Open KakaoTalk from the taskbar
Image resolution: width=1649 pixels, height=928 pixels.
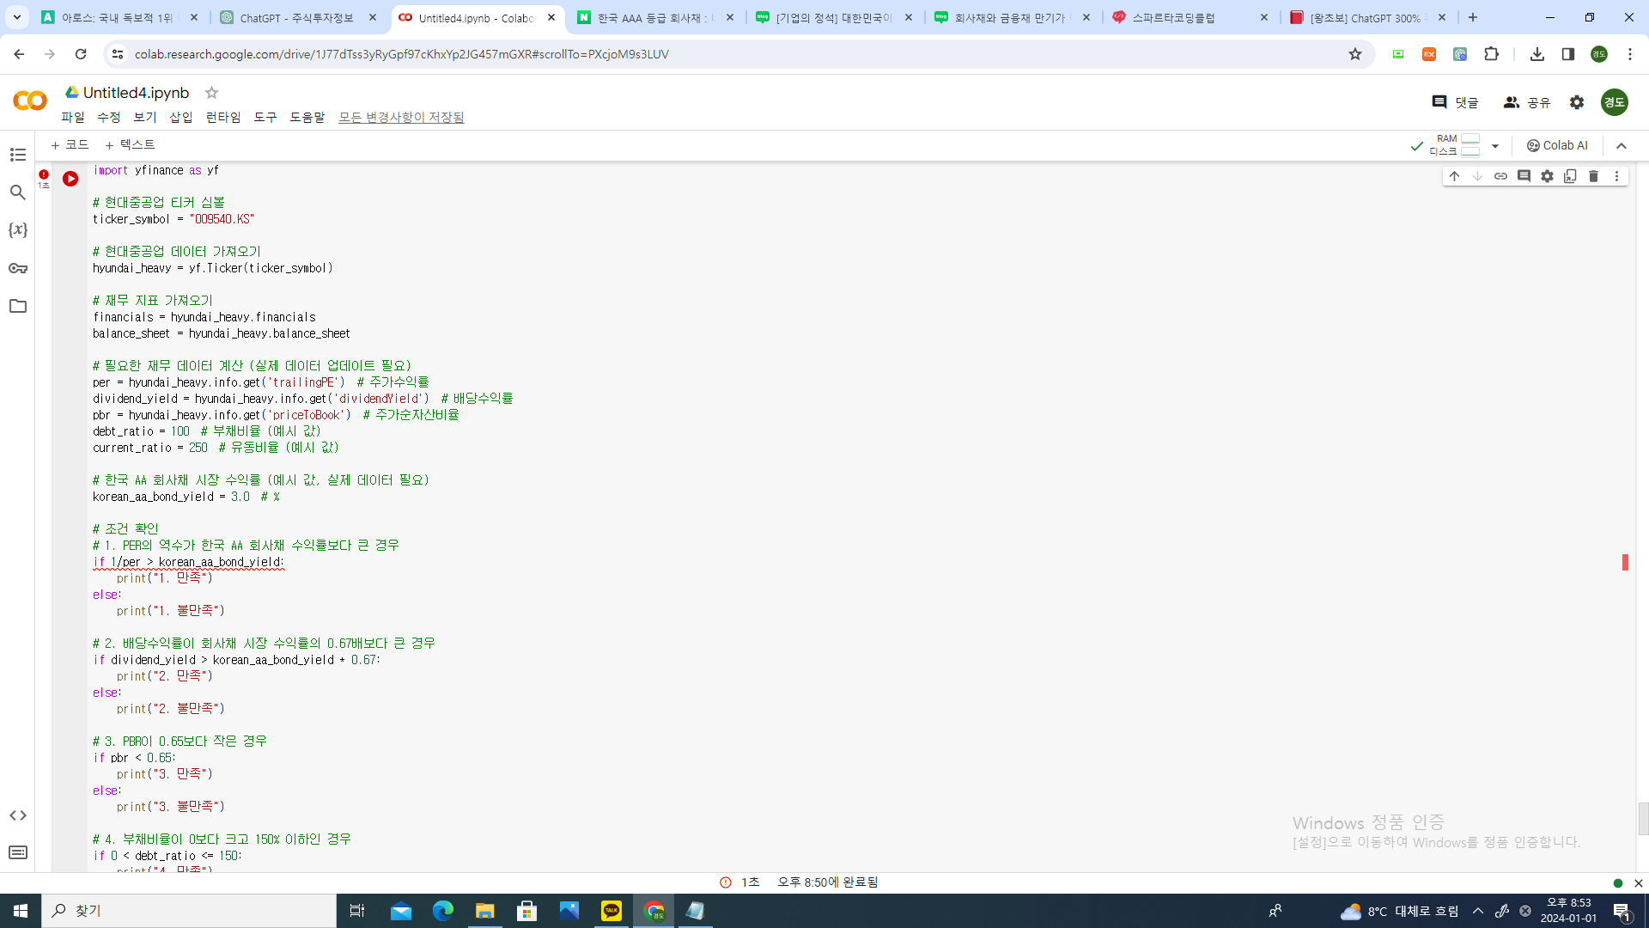tap(612, 911)
